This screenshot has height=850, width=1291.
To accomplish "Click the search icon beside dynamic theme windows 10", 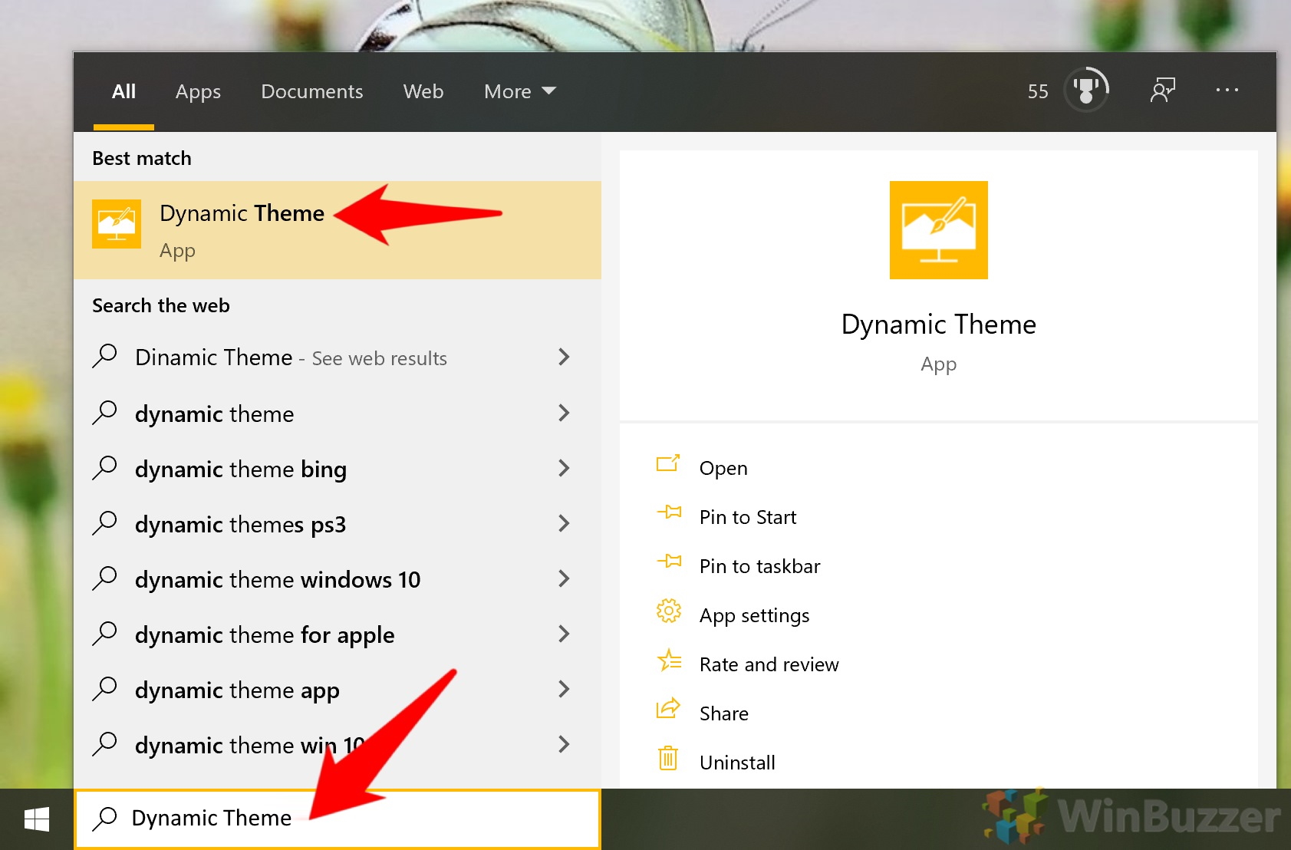I will [104, 578].
